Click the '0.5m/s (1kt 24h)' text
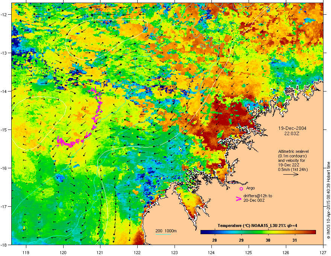Image resolution: width=331 pixels, height=256 pixels. coord(293,170)
